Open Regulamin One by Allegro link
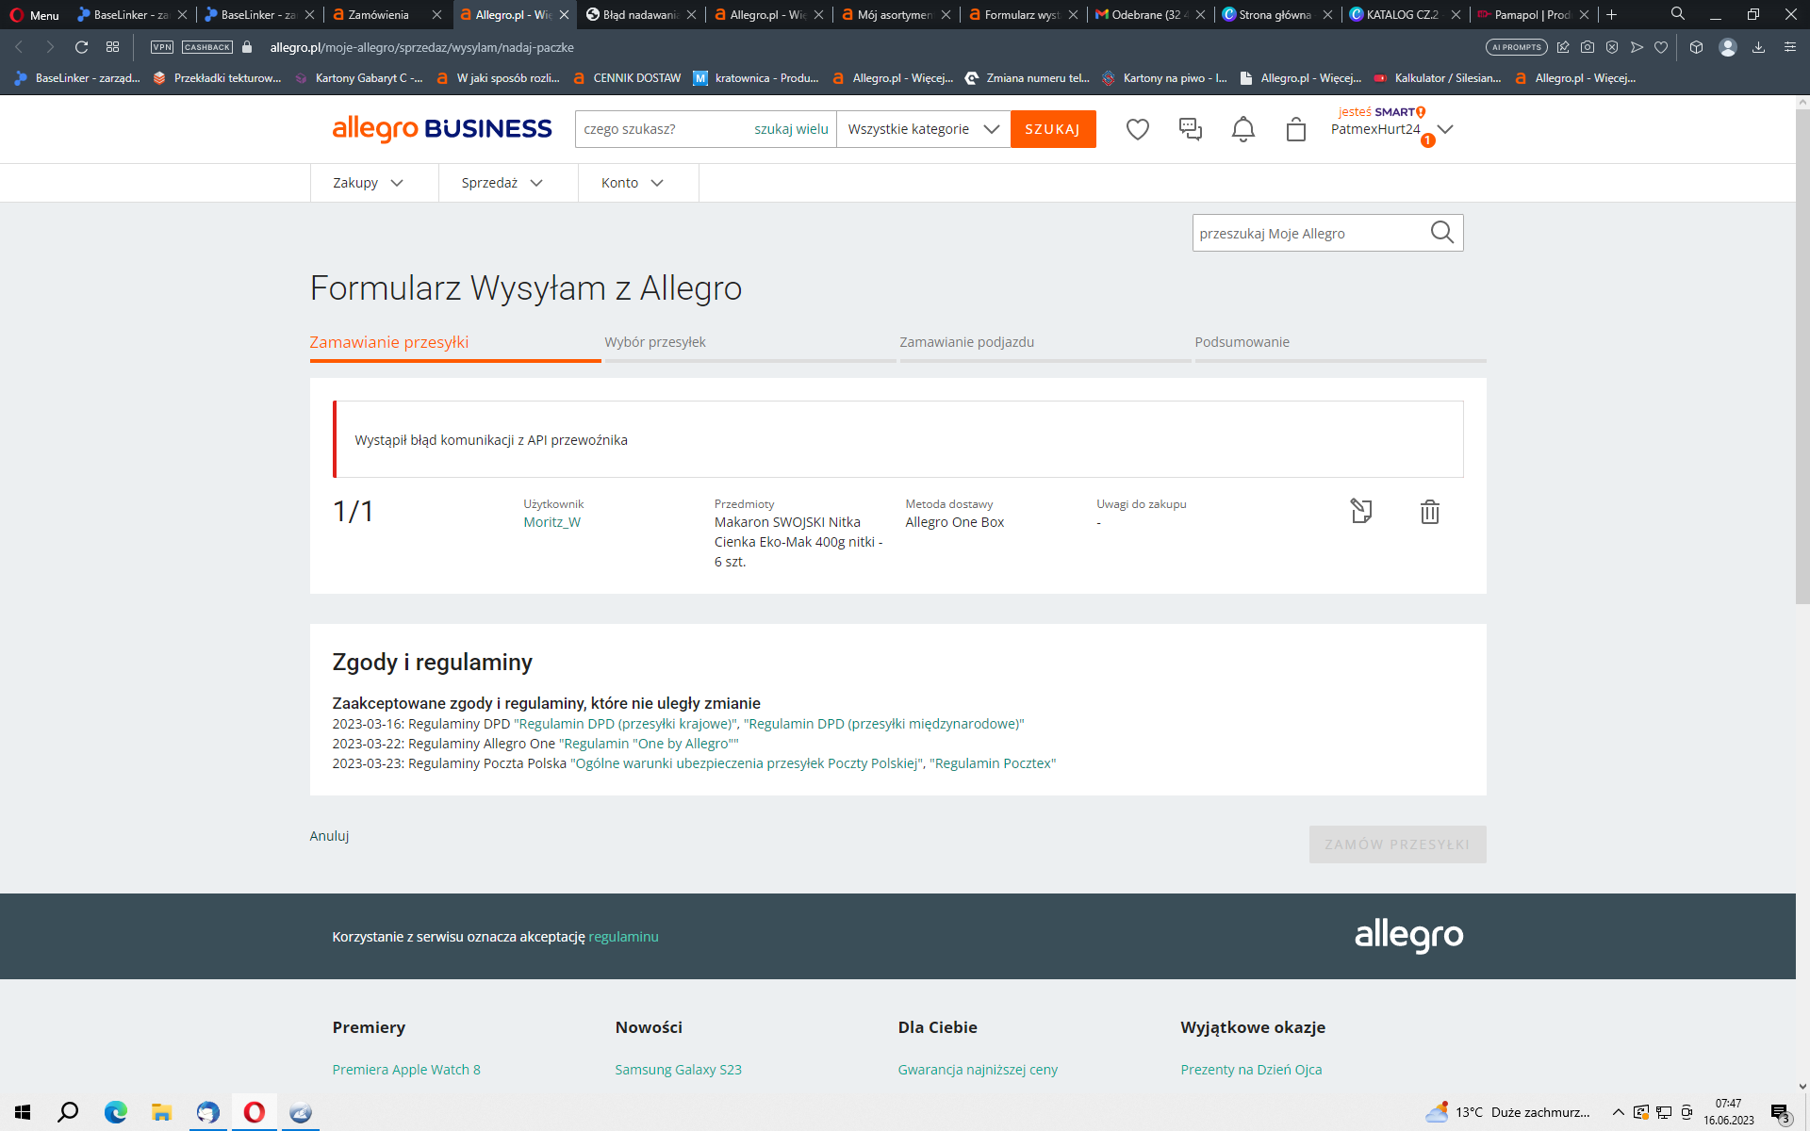This screenshot has height=1131, width=1810. click(x=650, y=744)
